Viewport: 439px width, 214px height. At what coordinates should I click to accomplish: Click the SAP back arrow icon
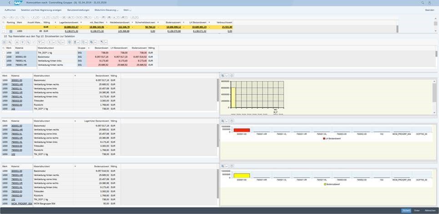(10, 3)
